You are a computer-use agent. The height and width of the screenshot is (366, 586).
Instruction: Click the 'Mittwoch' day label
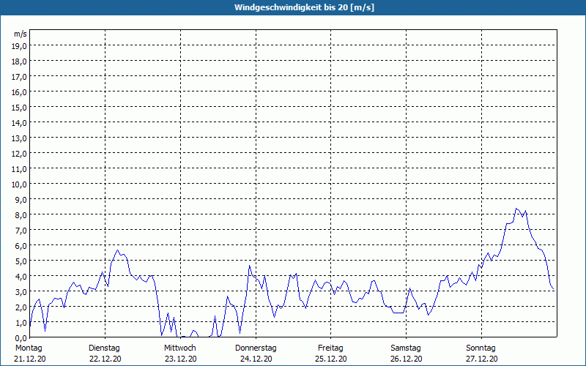(x=179, y=348)
